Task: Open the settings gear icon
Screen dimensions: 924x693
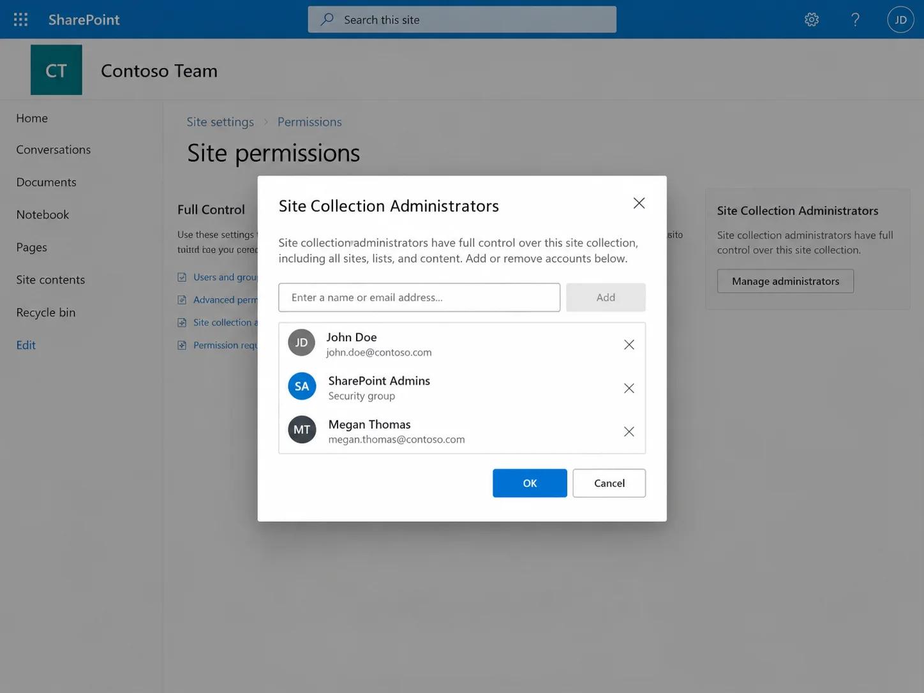Action: coord(812,19)
